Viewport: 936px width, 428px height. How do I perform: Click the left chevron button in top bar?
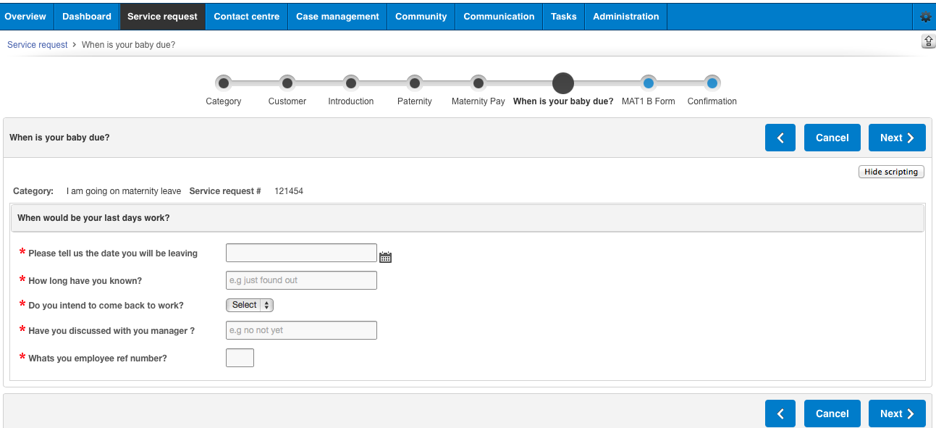pos(780,137)
